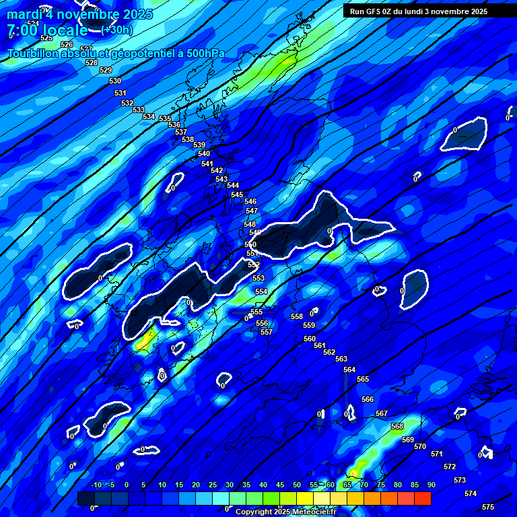
Task: Click the legend scale value "-10"
Action: coord(96,485)
